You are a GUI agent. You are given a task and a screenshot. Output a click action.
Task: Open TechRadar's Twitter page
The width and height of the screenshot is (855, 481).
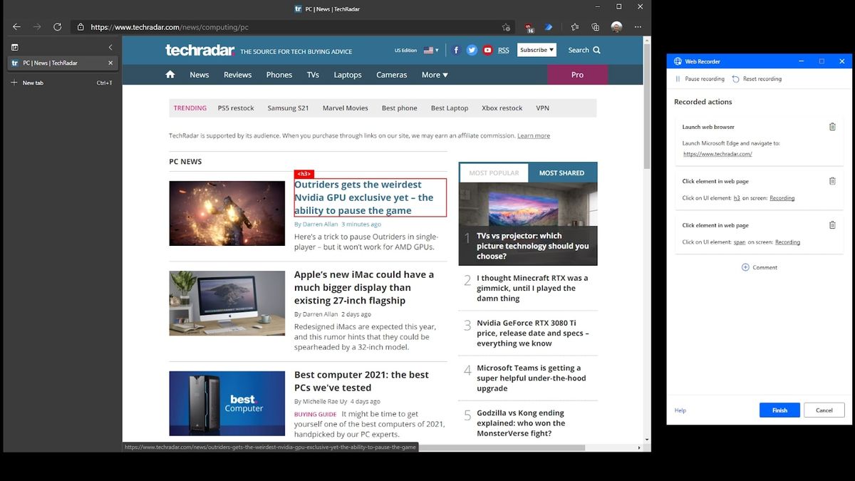[472, 50]
